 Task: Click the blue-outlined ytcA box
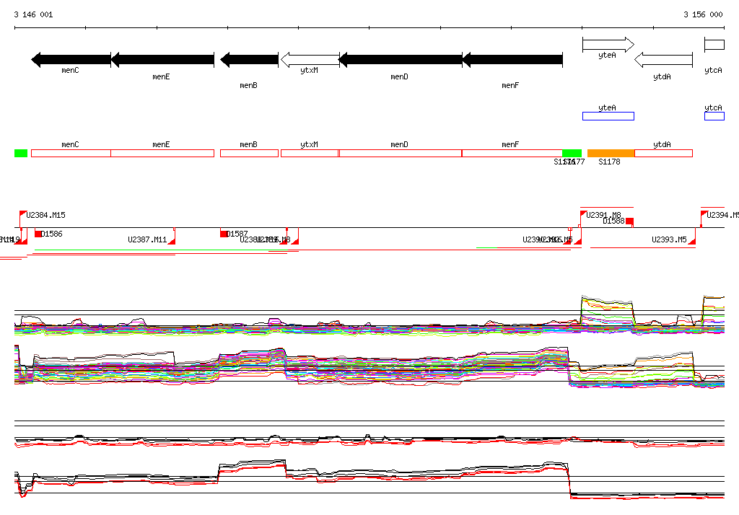[714, 116]
